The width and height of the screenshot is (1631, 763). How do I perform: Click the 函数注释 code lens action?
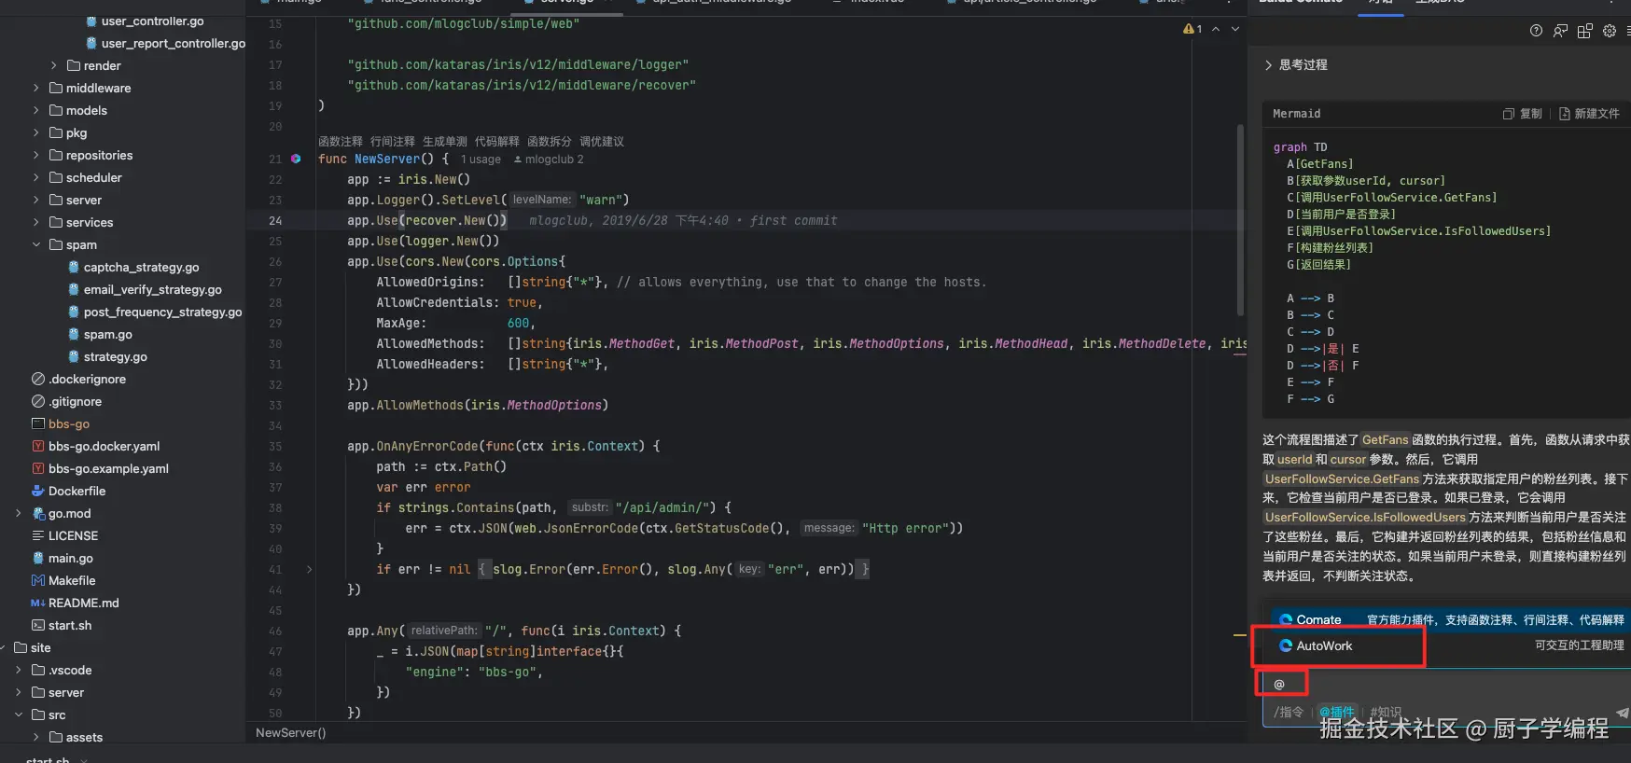pos(340,142)
